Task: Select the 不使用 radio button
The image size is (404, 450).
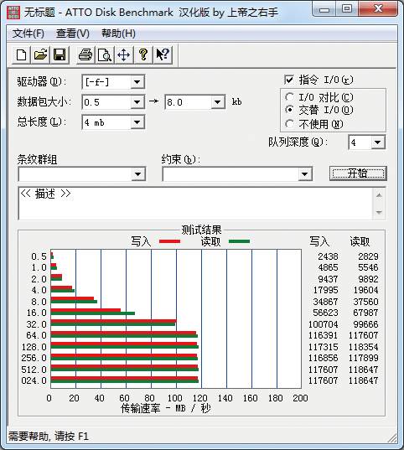Action: (x=289, y=124)
